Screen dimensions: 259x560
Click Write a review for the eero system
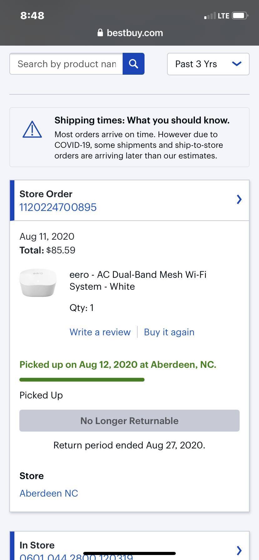point(100,332)
